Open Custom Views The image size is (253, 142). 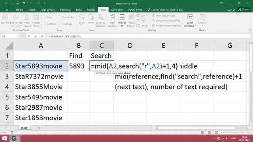36,21
